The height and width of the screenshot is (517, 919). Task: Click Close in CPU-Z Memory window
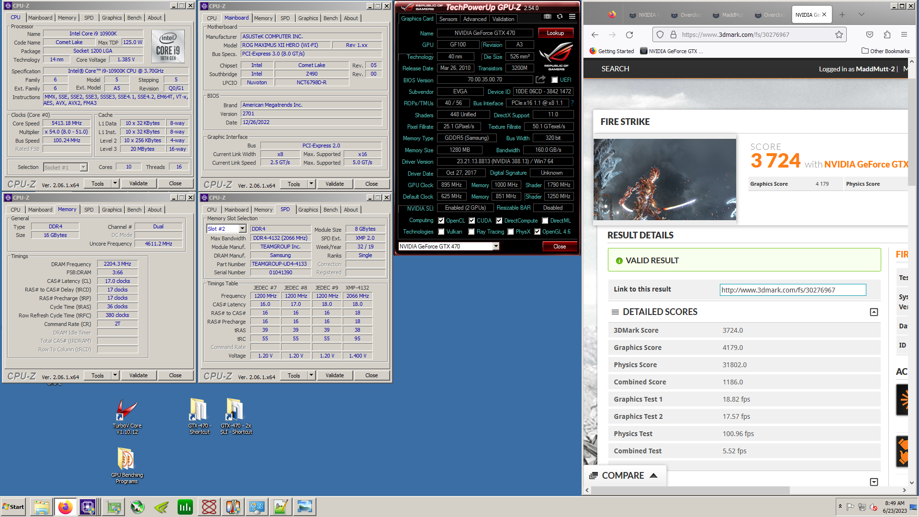point(175,375)
